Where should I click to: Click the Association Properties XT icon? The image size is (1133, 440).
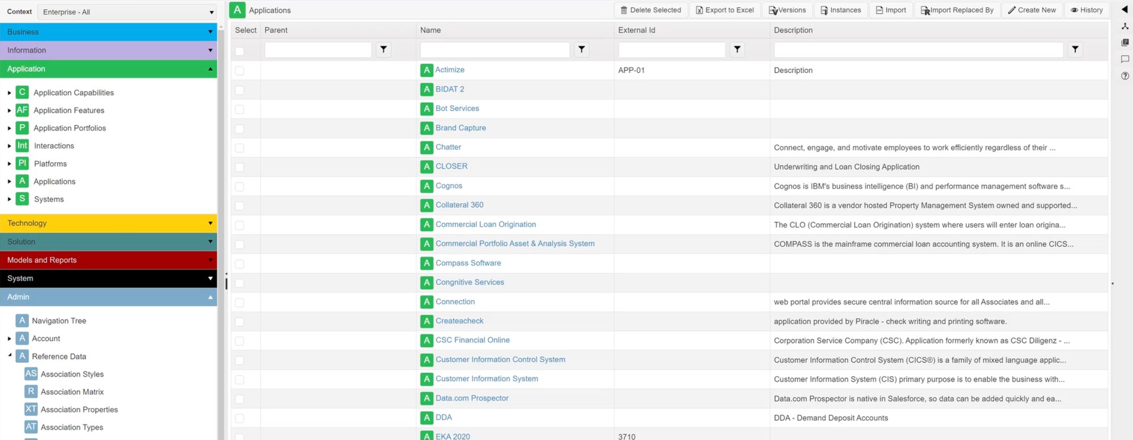[31, 409]
